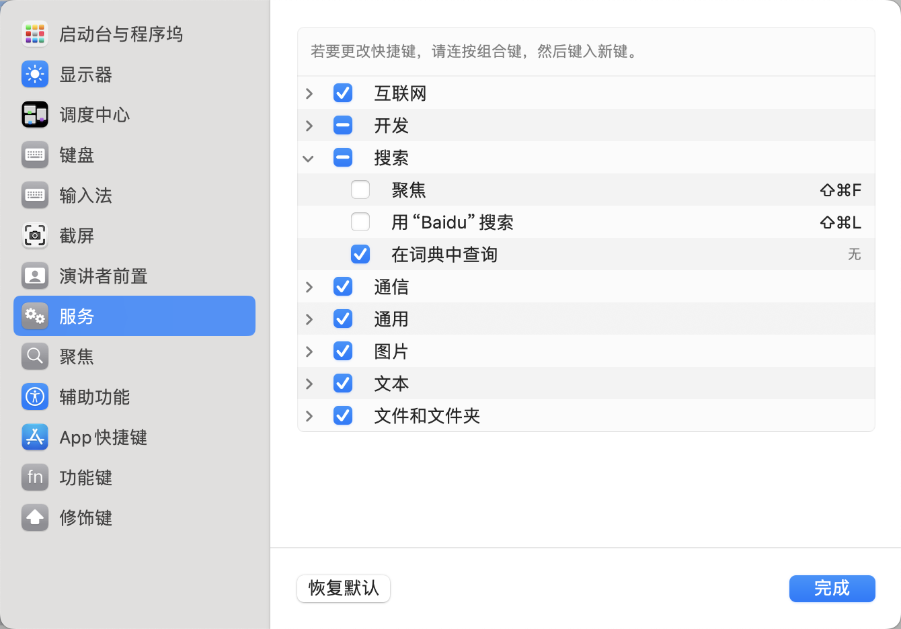Image resolution: width=901 pixels, height=629 pixels.
Task: Collapse the 搜索 category
Action: [x=309, y=159]
